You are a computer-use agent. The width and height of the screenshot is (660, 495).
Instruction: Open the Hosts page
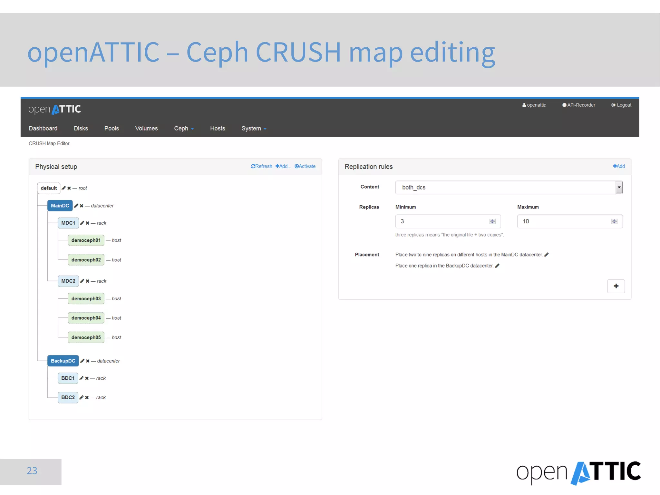pos(218,128)
